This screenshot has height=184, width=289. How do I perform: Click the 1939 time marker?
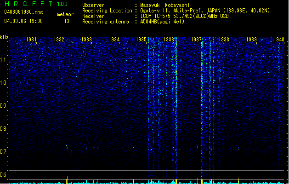pos(252,40)
